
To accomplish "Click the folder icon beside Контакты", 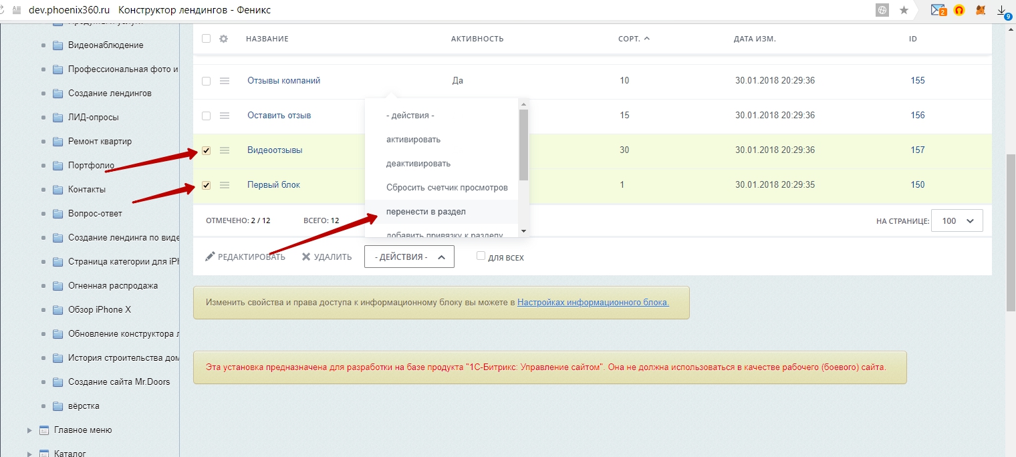I will click(x=57, y=190).
